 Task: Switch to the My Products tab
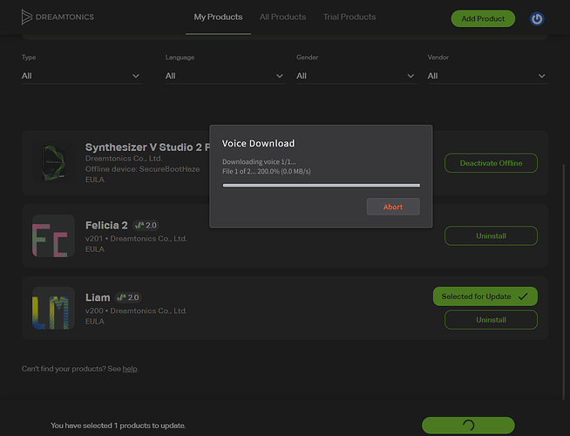[x=218, y=17]
